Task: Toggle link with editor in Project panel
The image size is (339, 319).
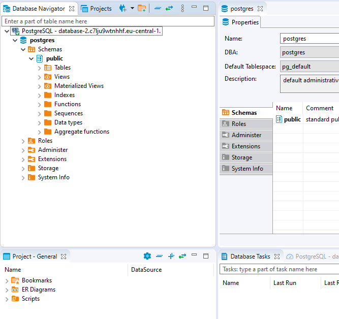Action: tap(182, 256)
